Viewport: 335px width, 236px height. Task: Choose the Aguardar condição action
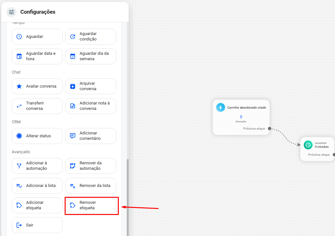click(x=91, y=37)
